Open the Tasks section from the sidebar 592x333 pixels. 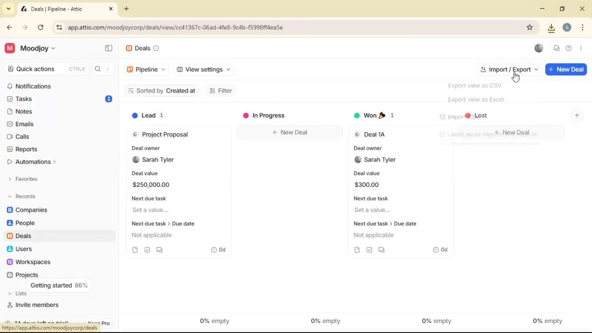click(24, 99)
